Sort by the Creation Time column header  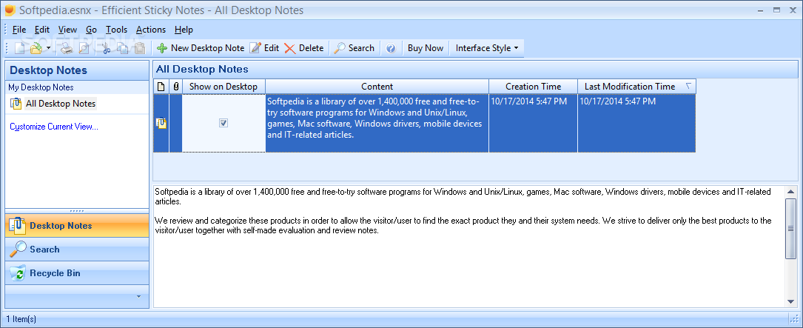533,87
